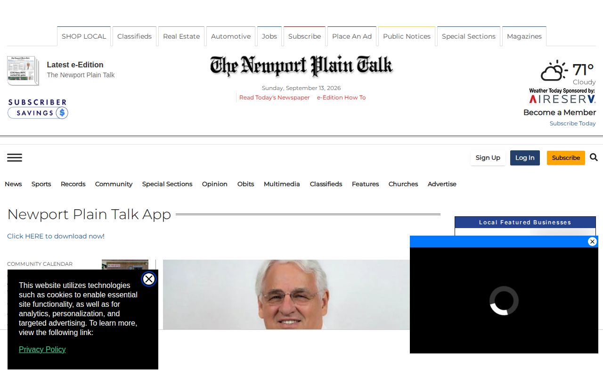This screenshot has height=377, width=603.
Task: Go to the Jobs tab
Action: click(269, 36)
